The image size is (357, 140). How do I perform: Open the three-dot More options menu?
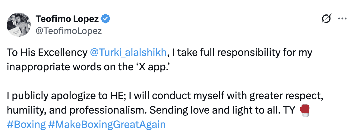343,19
